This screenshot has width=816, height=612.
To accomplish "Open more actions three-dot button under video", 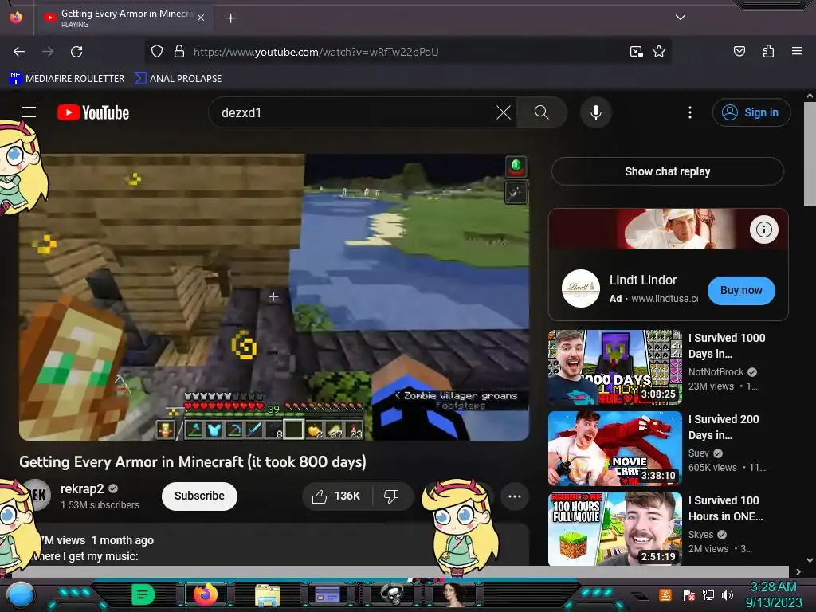I will 515,496.
